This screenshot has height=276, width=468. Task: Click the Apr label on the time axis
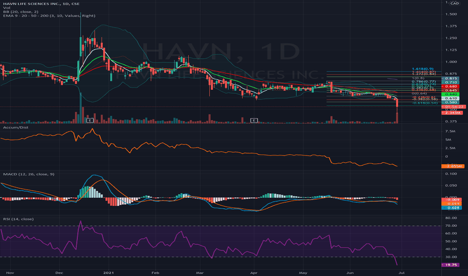[254, 272]
